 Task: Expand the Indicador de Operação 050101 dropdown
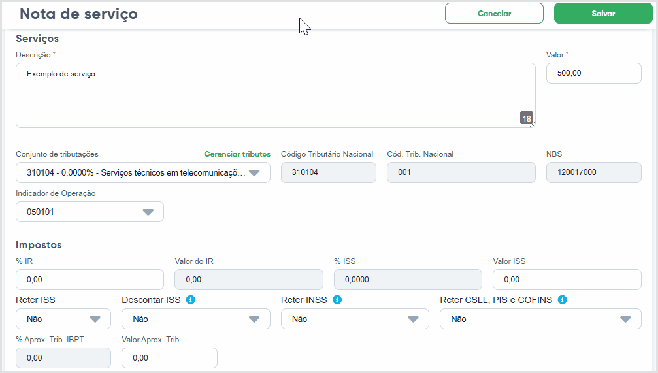coord(90,212)
